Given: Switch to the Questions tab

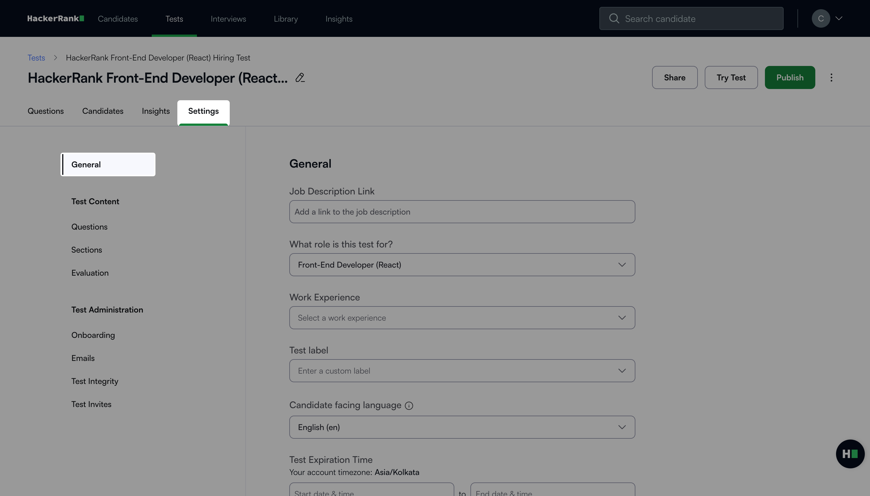Looking at the screenshot, I should [x=45, y=111].
